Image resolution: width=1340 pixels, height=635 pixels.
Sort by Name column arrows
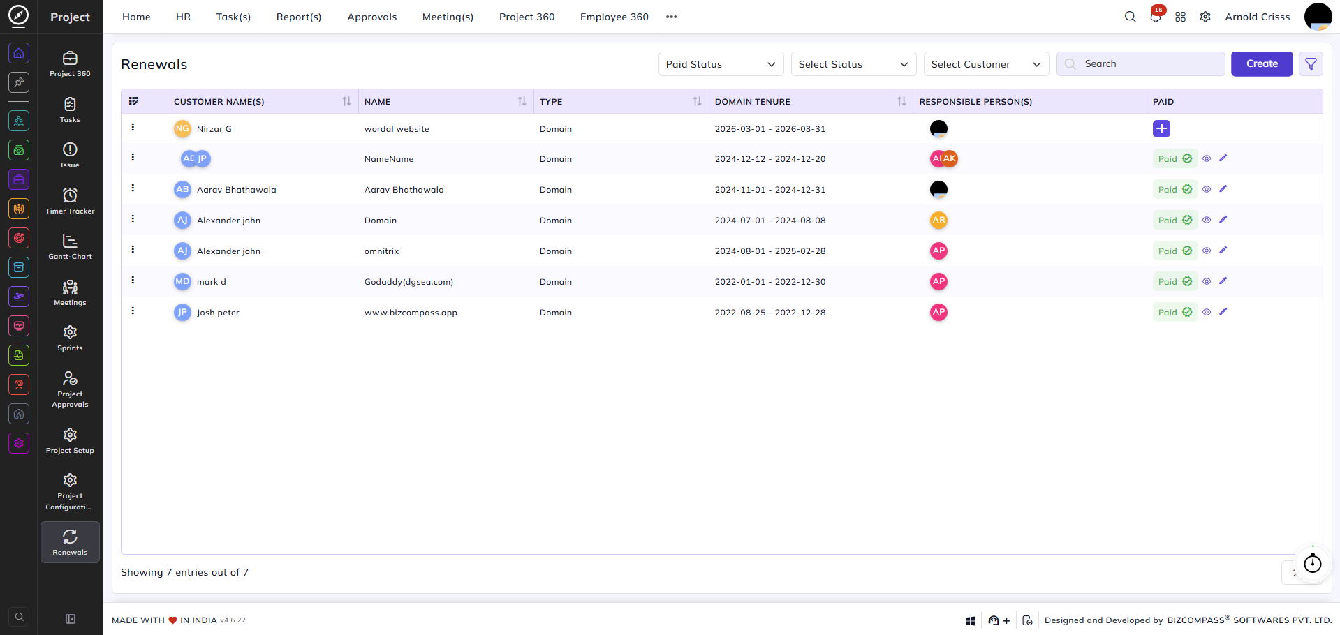[522, 102]
